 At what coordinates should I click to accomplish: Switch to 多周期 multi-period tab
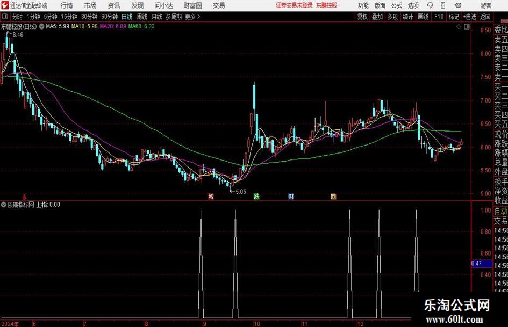[x=174, y=17]
